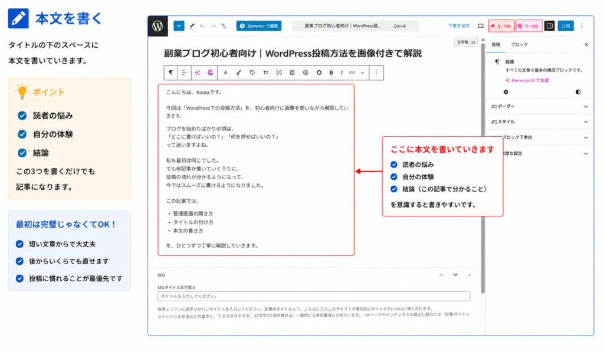Viewport: 604px width, 352px height.
Task: Switch to the ブロック sidebar tab
Action: click(519, 45)
